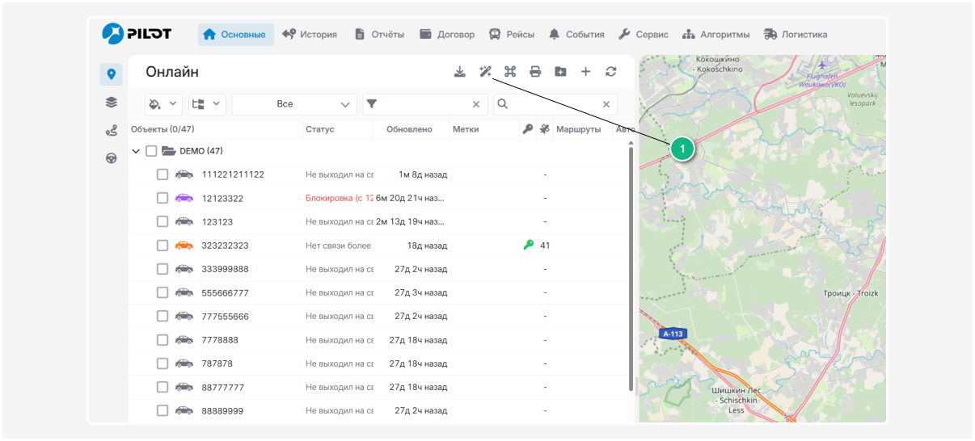Click the plus icon to add object
The image size is (975, 441).
[x=586, y=72]
